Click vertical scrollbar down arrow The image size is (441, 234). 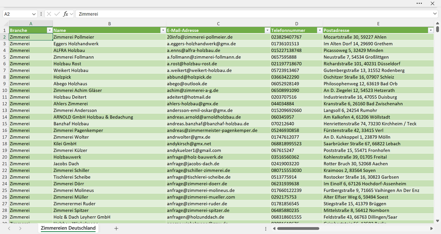pos(438,221)
